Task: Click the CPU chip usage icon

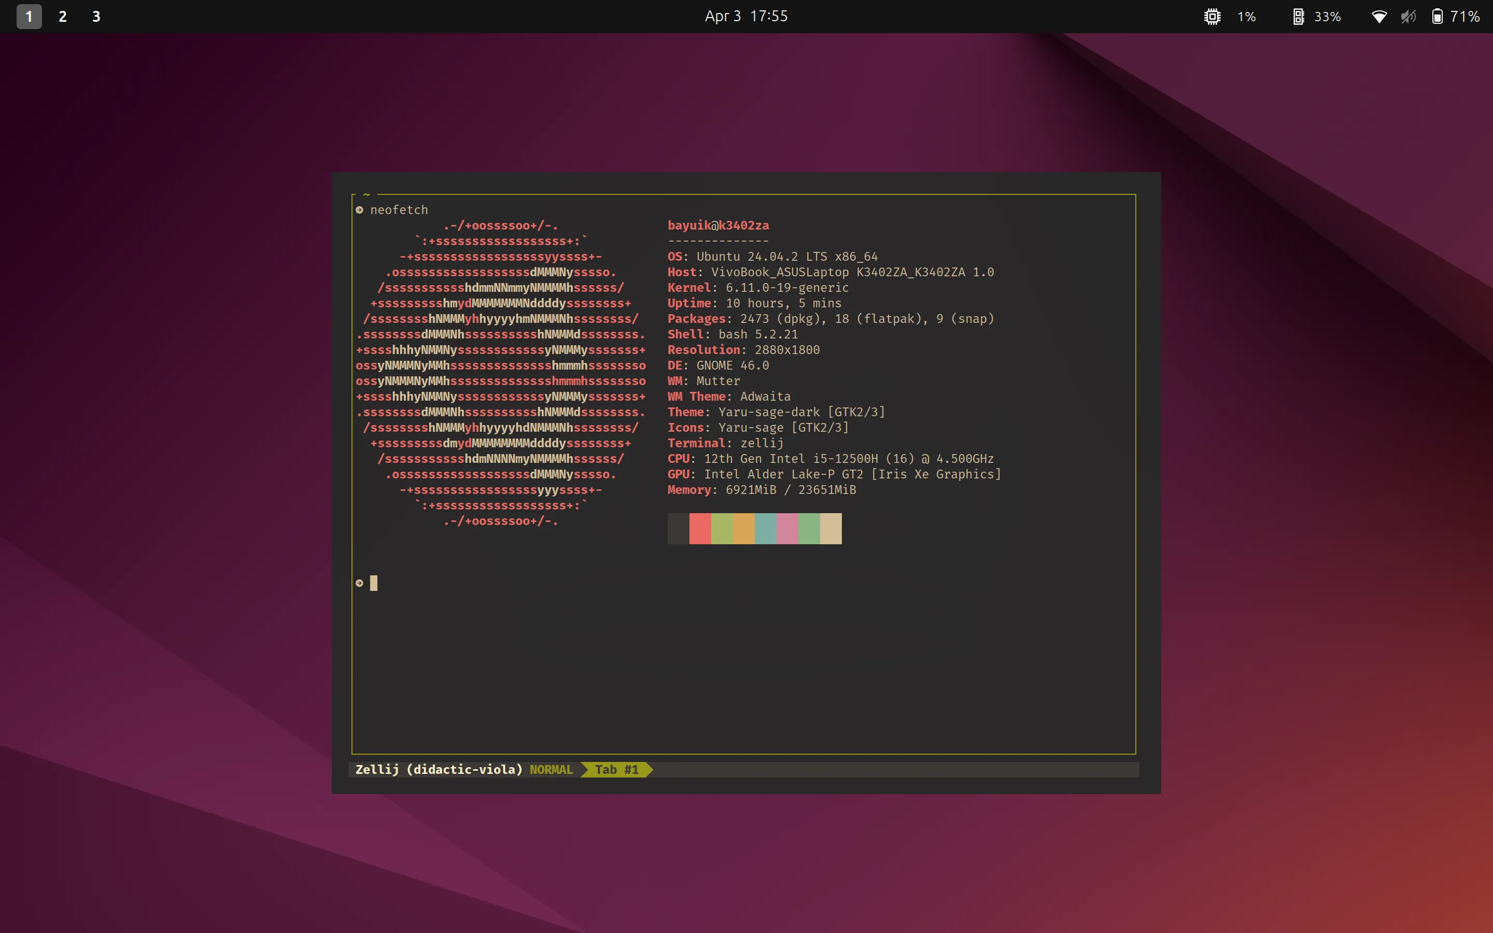Action: (1213, 17)
